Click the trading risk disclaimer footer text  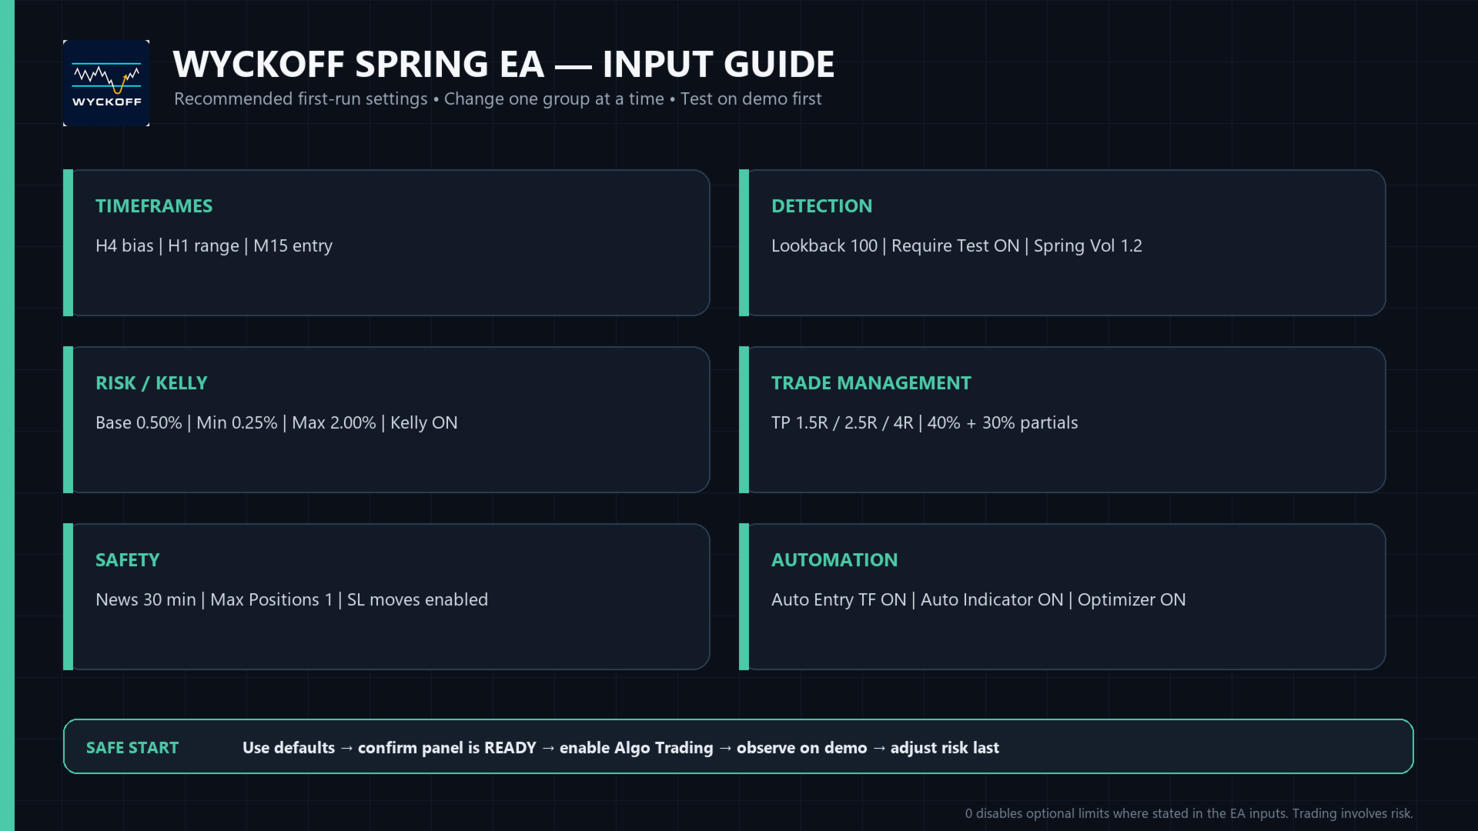(x=1189, y=813)
